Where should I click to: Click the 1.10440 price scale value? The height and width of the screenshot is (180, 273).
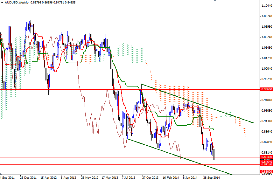[267, 6]
